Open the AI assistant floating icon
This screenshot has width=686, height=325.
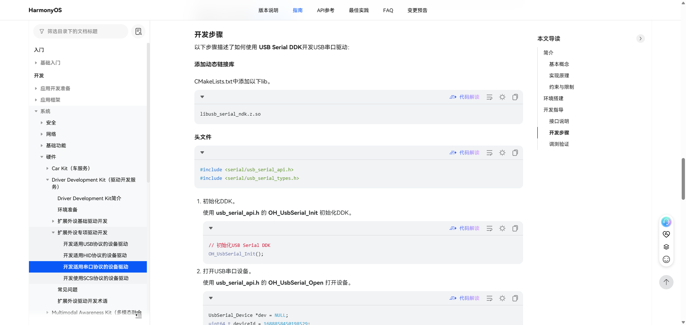coord(666,222)
